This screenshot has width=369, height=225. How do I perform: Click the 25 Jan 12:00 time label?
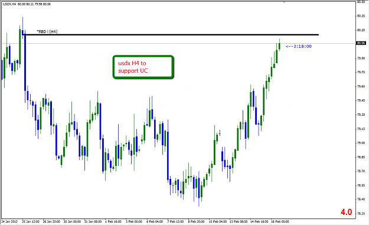(31, 221)
